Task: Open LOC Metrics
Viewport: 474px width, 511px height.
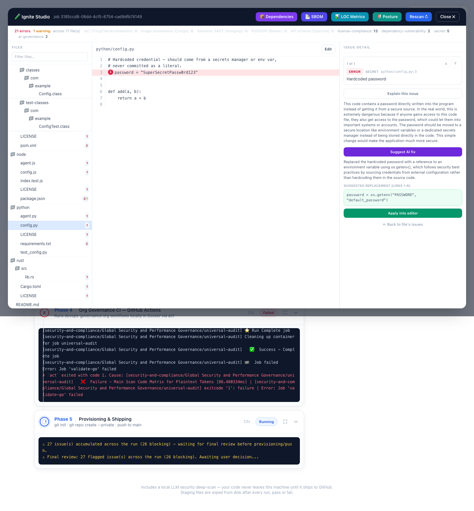Action: click(x=350, y=17)
